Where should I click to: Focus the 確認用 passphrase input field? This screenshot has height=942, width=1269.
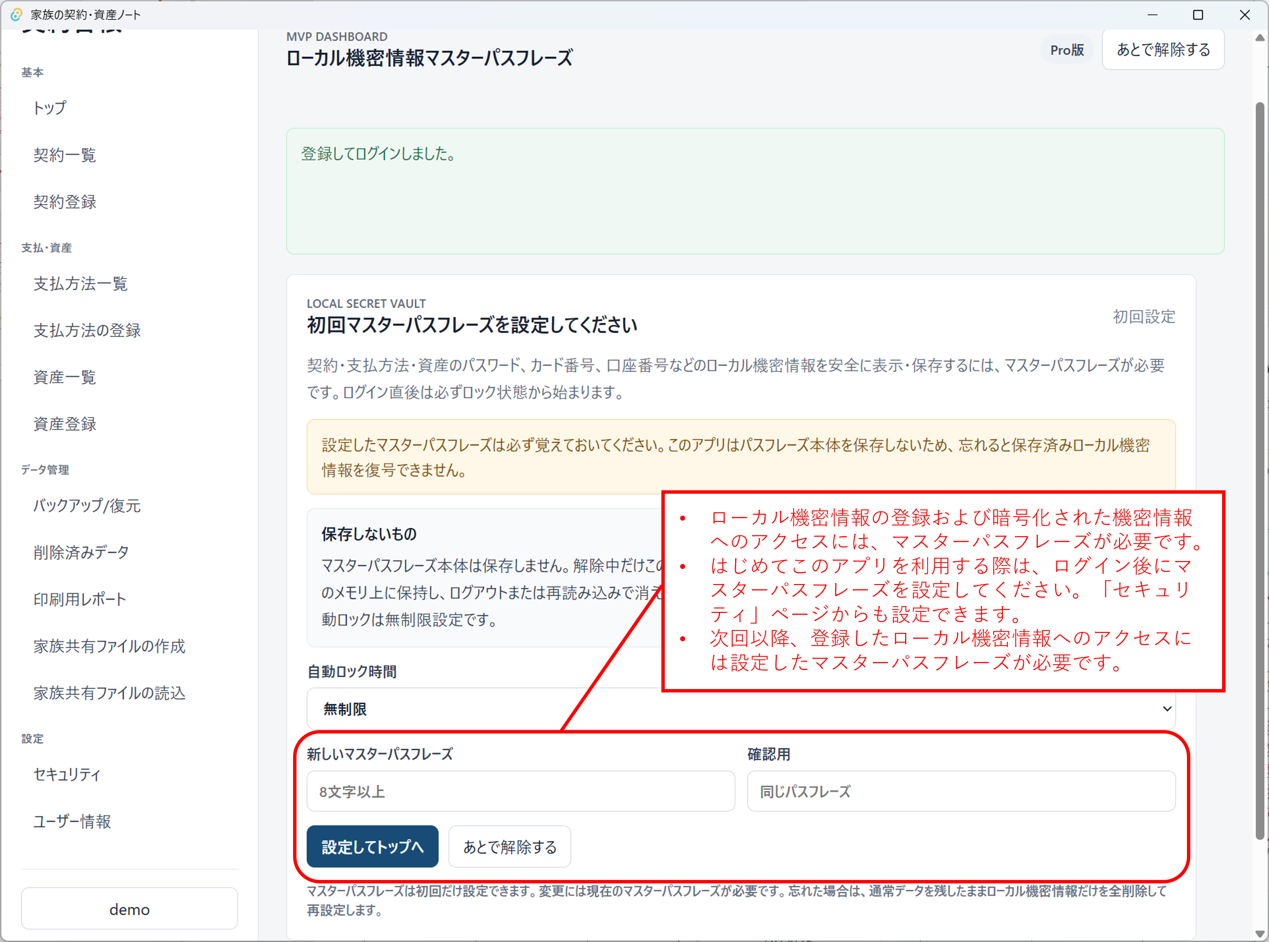[961, 792]
